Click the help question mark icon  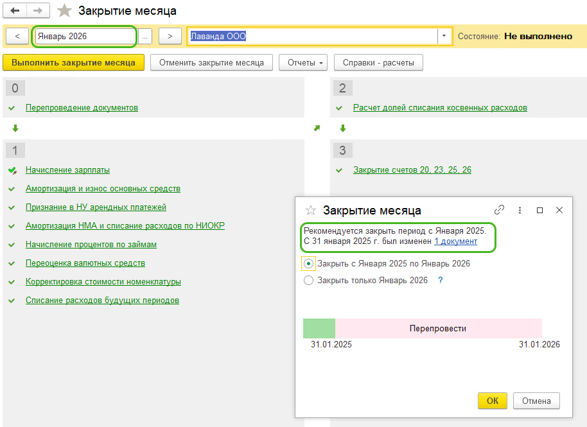pyautogui.click(x=441, y=280)
